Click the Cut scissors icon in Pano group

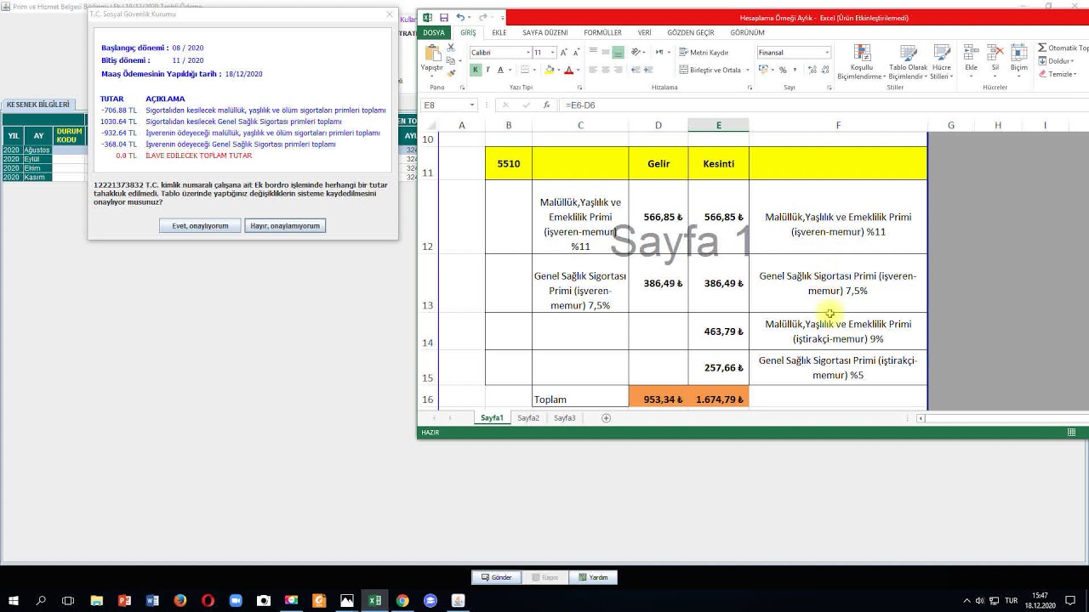453,48
